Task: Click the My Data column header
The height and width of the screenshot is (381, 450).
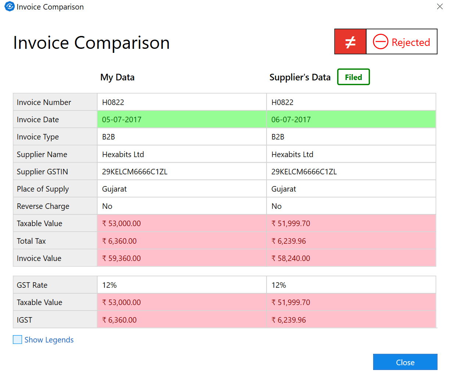Action: click(x=117, y=77)
